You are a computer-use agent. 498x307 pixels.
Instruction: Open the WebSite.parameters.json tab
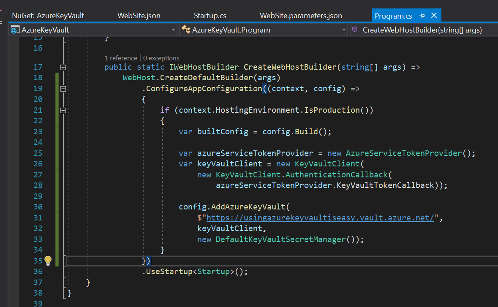[301, 16]
